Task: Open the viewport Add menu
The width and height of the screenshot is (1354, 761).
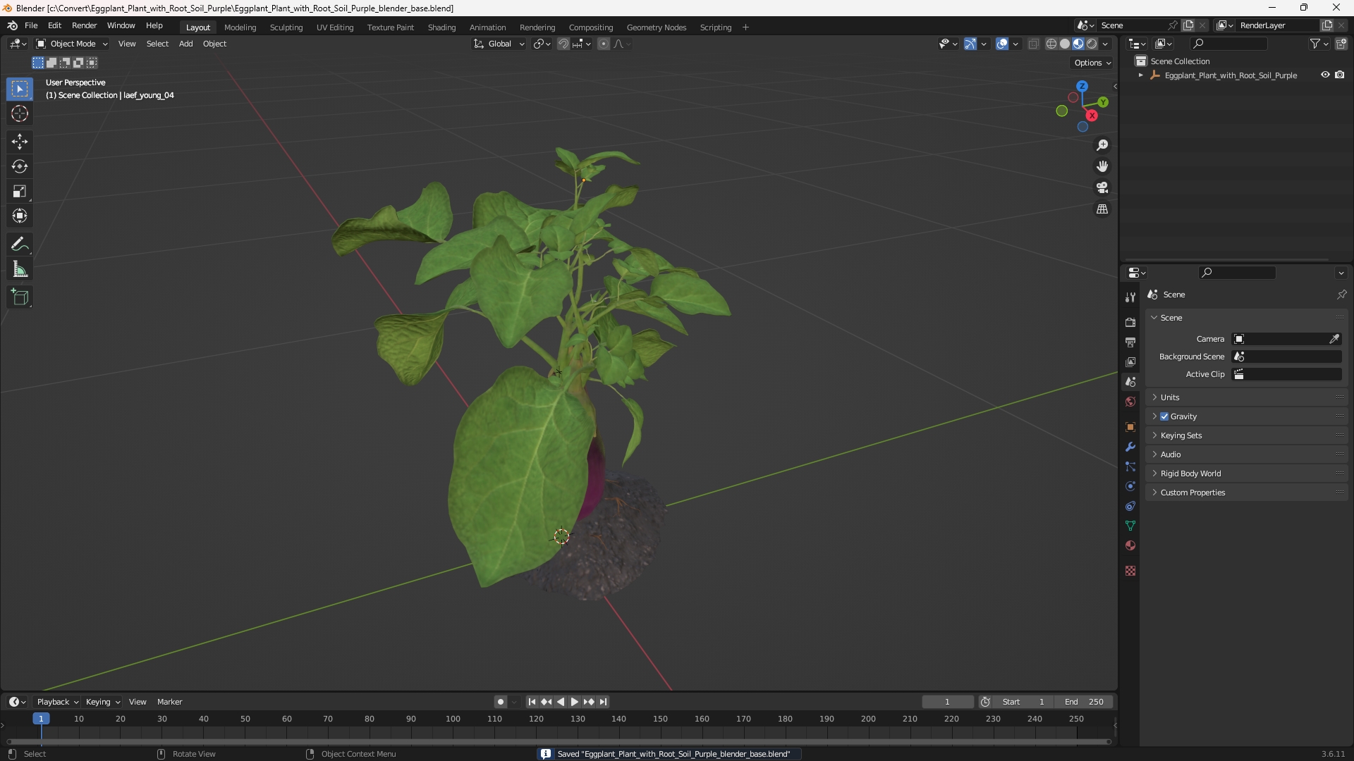Action: click(185, 44)
